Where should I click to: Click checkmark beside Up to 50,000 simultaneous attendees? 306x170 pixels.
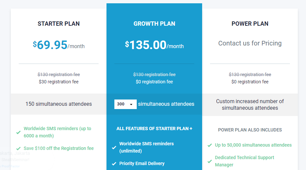(x=210, y=145)
